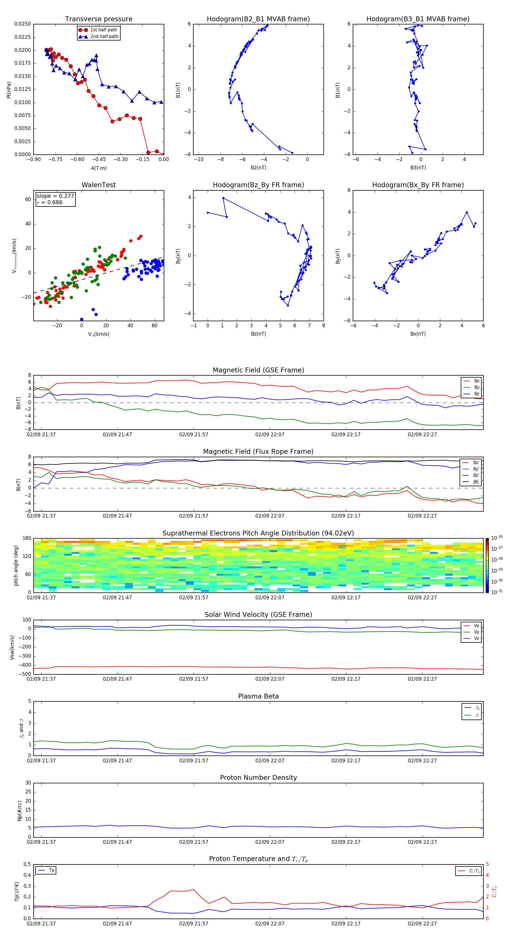This screenshot has height=949, width=517.
Task: Click the 'Solar Wind Velocity (GSE Frame)' title
Action: coord(258,615)
